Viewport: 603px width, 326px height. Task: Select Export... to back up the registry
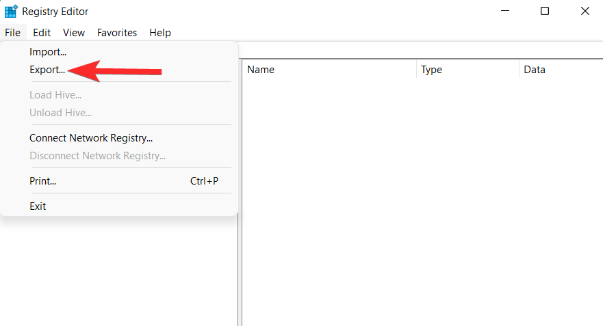click(47, 70)
